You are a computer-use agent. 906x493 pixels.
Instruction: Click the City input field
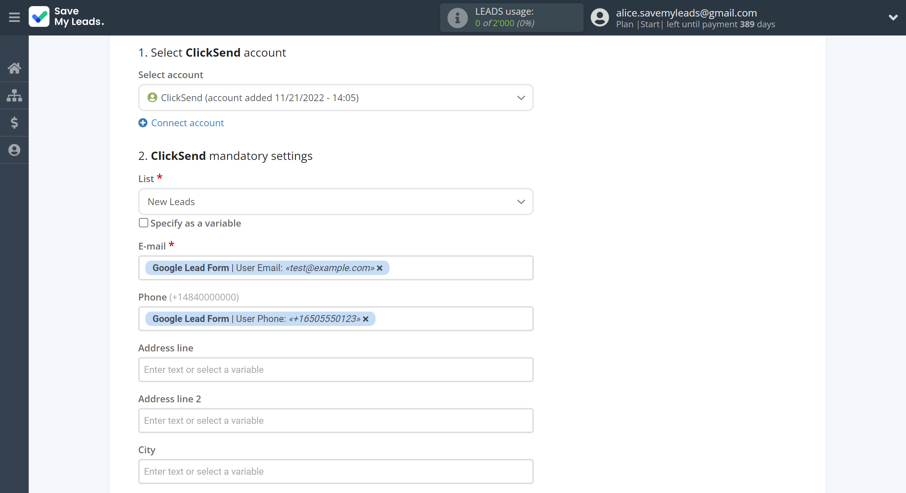click(335, 471)
